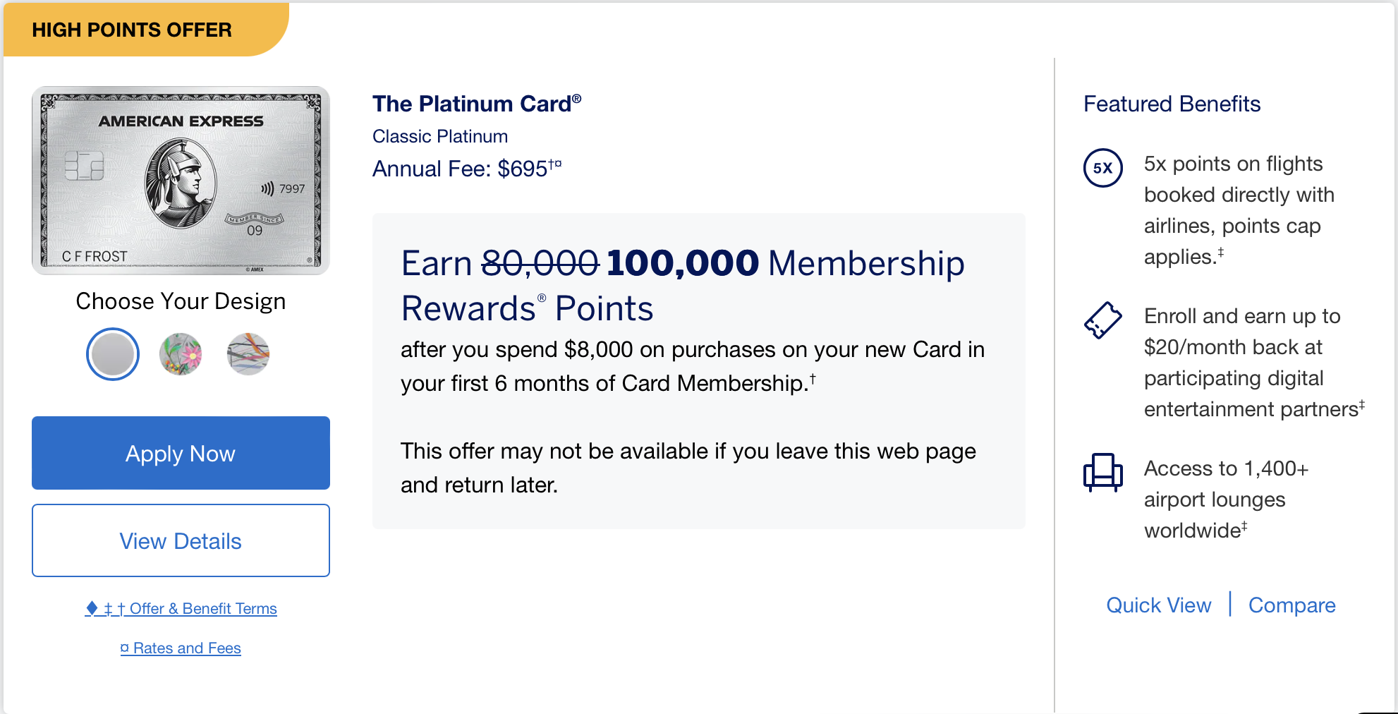Click The Platinum Card title heading
The image size is (1398, 714).
click(x=477, y=104)
